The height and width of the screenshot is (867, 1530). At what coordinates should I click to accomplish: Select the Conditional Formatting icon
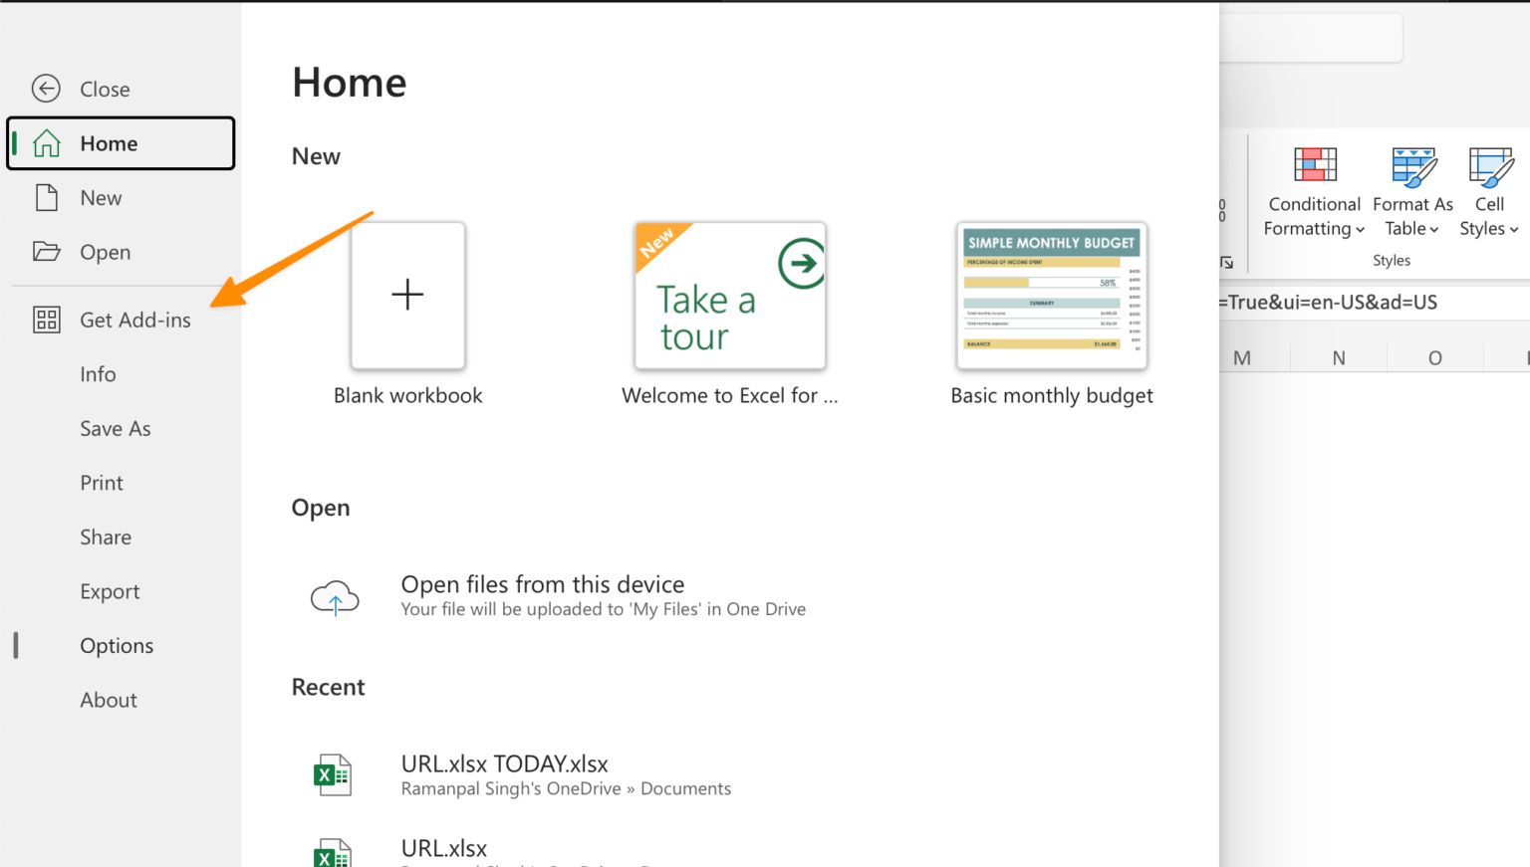pyautogui.click(x=1314, y=164)
